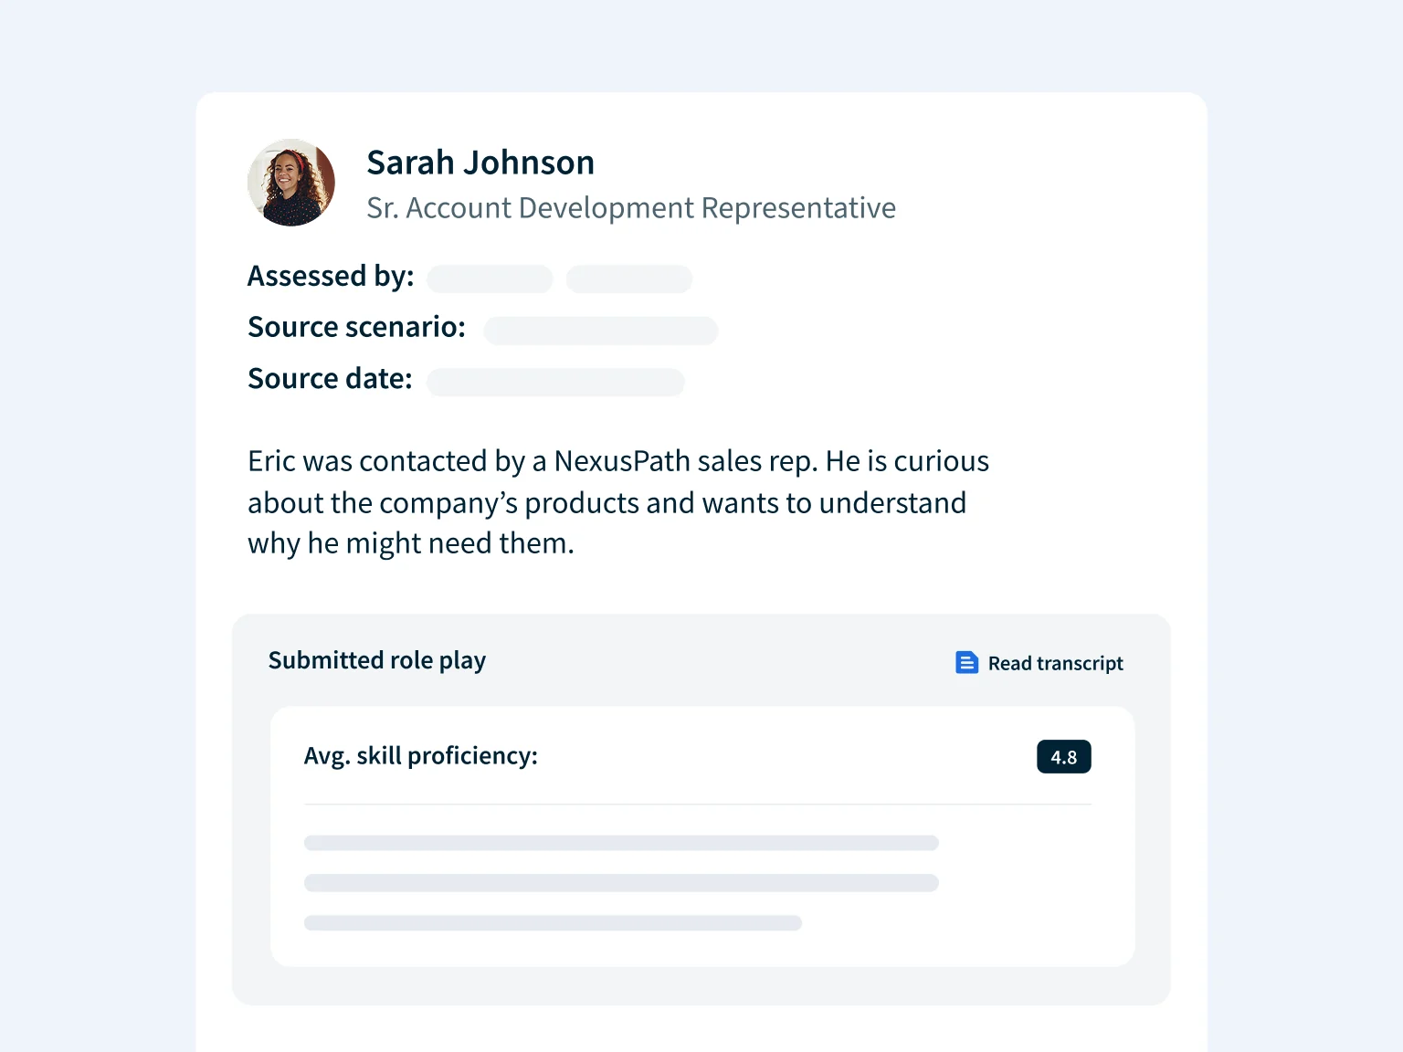Click the Sr. Account Development Representative title
The height and width of the screenshot is (1052, 1403).
[x=630, y=208]
